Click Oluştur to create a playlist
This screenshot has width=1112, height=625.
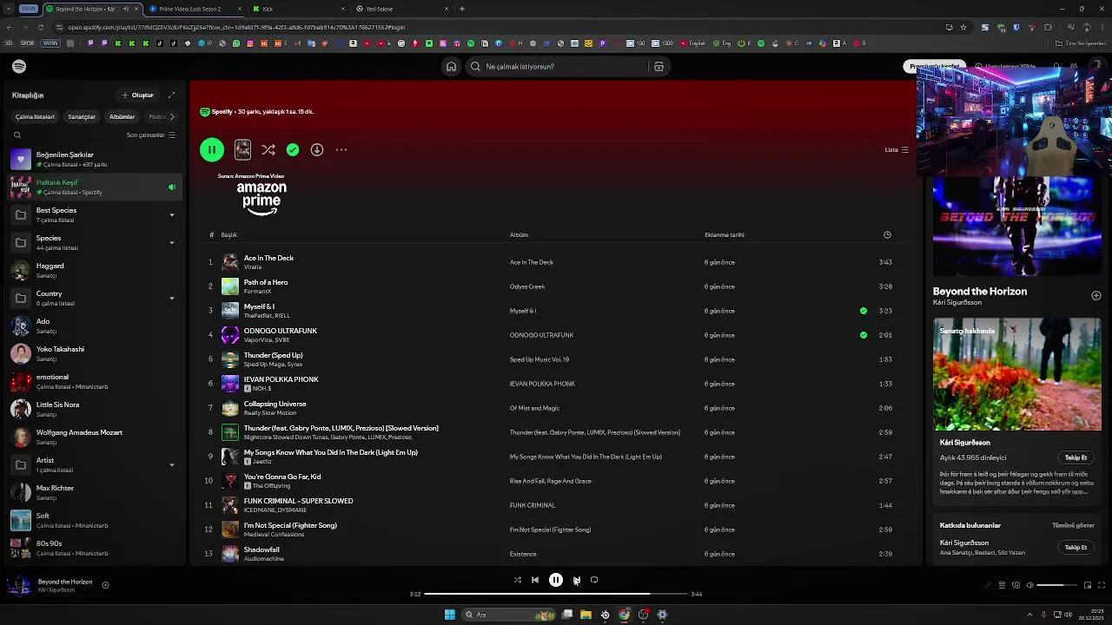pos(138,95)
